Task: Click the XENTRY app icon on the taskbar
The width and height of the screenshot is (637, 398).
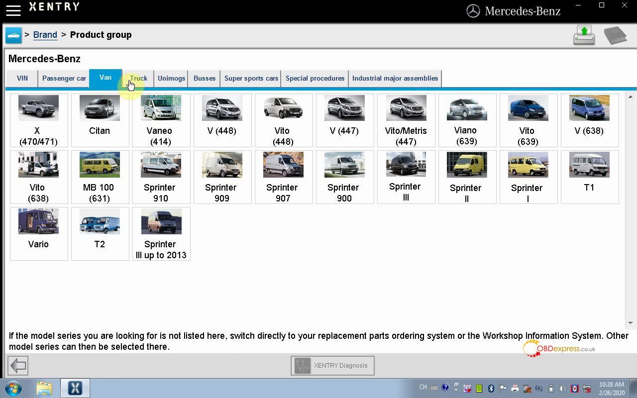Action: tap(75, 388)
